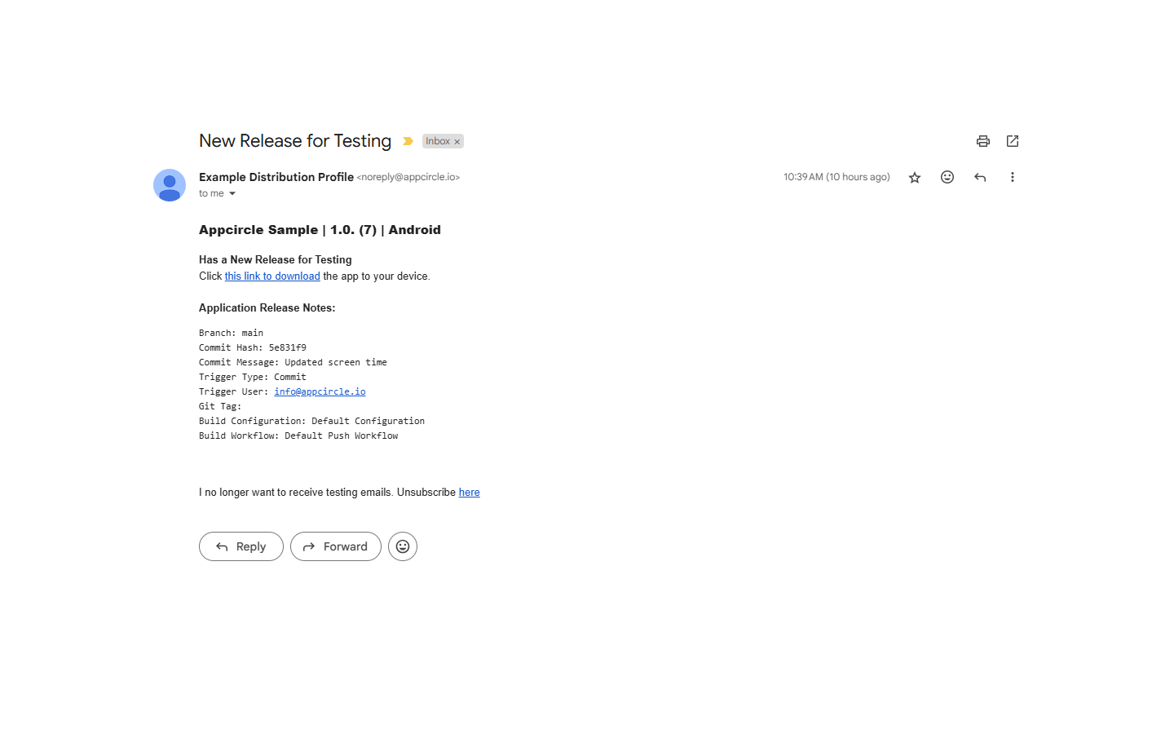1174x734 pixels.
Task: Click the round emoji button beside Forward
Action: pyautogui.click(x=402, y=546)
